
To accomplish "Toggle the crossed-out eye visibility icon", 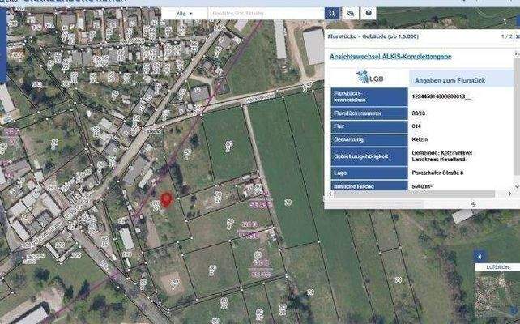I will pos(351,14).
